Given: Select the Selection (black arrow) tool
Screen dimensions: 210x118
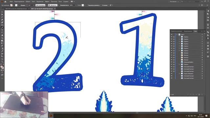Looking at the screenshot, I should (x=2, y=12).
